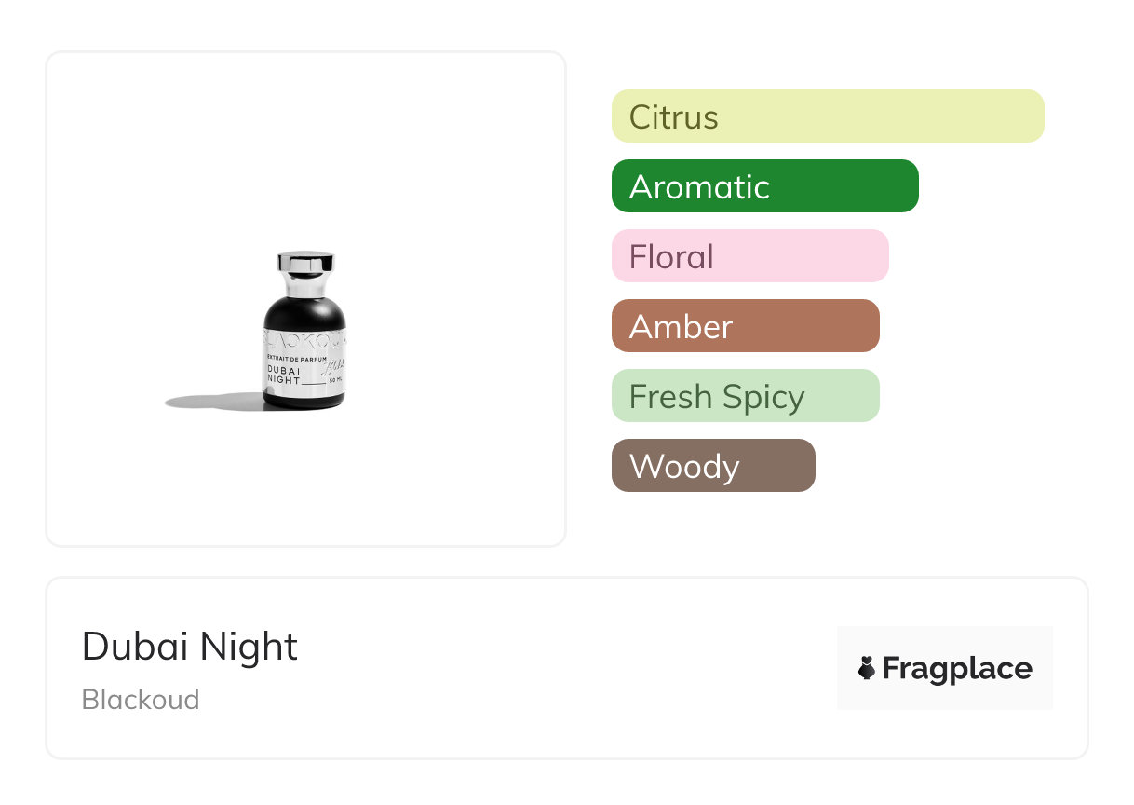This screenshot has width=1134, height=805.
Task: Select the Fresh Spicy accord bar
Action: (x=745, y=396)
